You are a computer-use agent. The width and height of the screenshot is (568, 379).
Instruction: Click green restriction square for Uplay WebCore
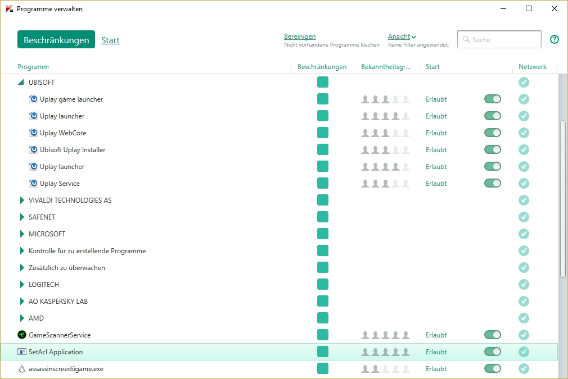pyautogui.click(x=322, y=133)
